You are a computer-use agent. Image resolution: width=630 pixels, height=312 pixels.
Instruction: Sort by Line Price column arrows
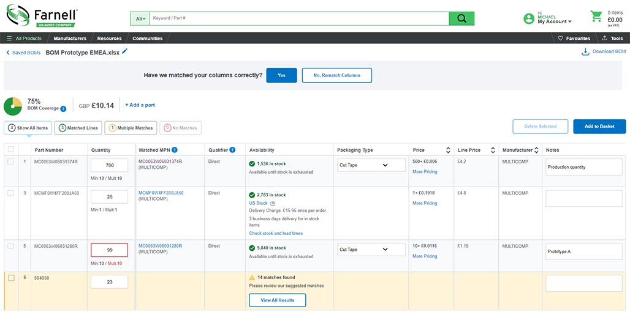493,150
